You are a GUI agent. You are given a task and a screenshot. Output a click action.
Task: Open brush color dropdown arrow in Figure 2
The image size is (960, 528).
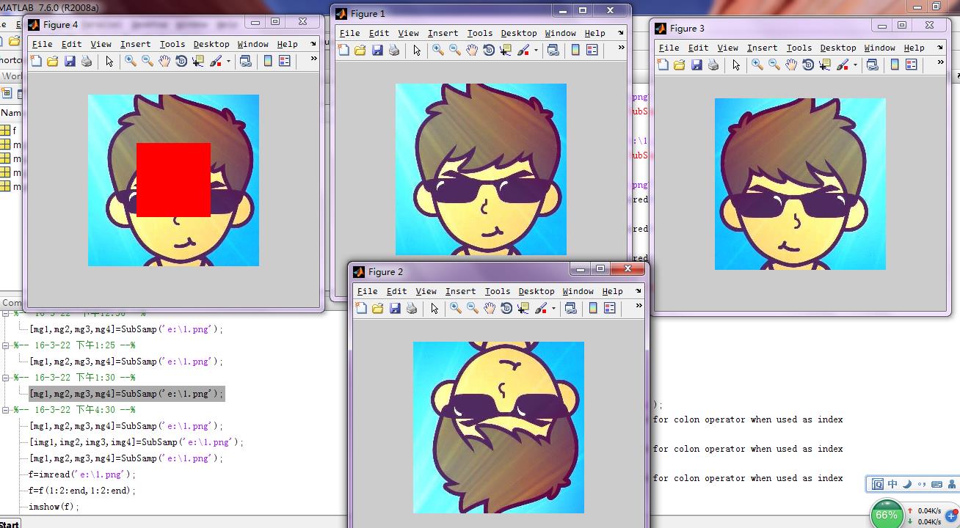tap(553, 308)
